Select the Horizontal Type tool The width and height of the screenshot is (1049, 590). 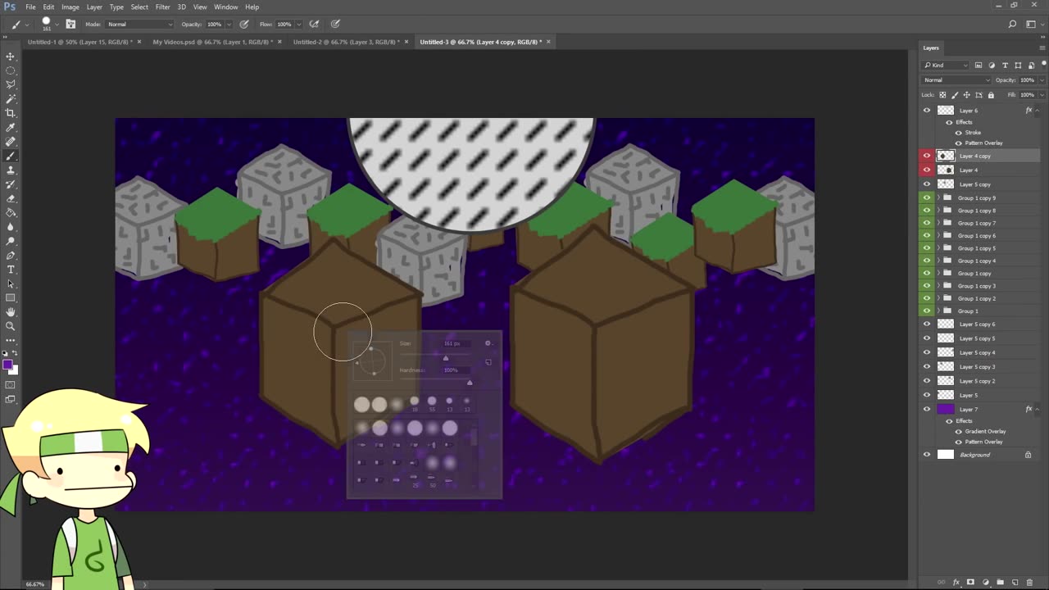(11, 270)
